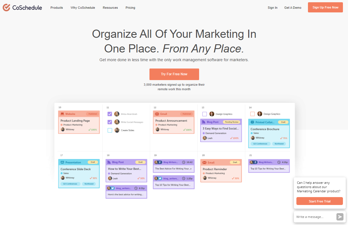Screen dimensions: 348x225
Task: Click the clock icon next to 10:42
Action: click(184, 162)
